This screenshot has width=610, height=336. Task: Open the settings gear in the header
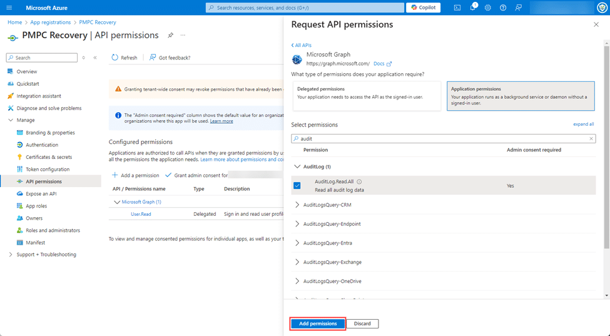click(x=487, y=8)
